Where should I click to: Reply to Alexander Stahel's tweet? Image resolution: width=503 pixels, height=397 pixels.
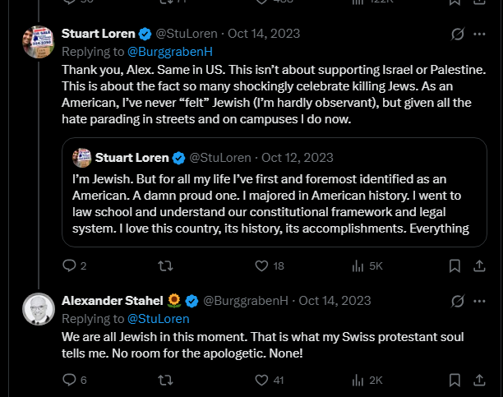(x=75, y=380)
